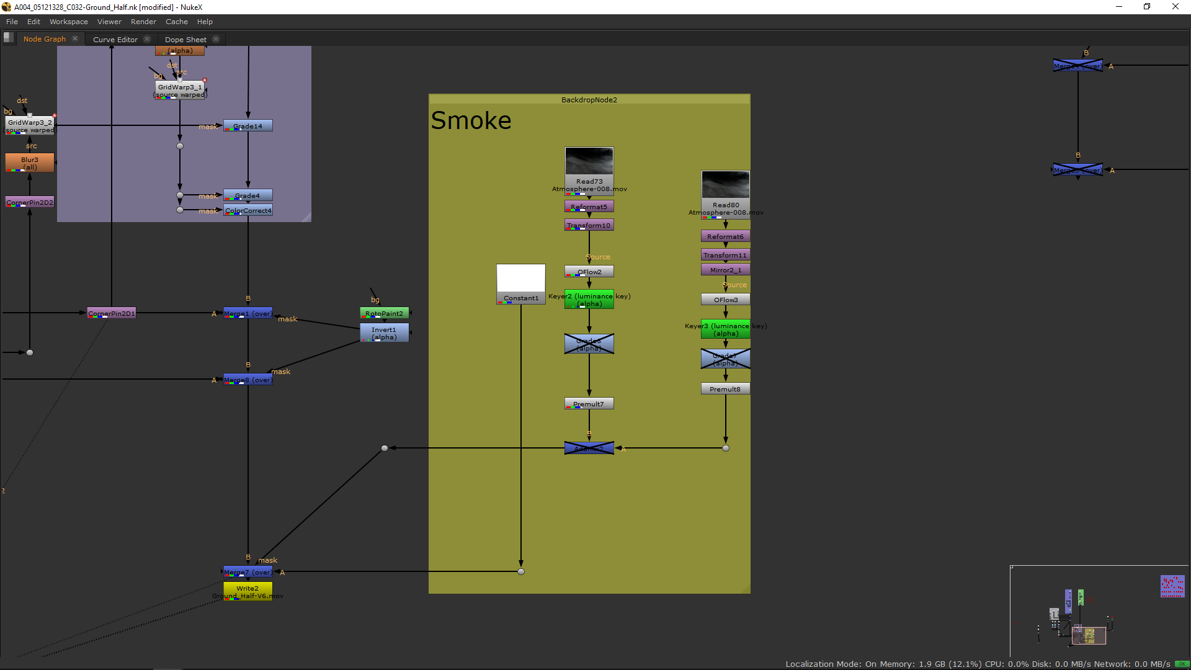Open the pane content menu icon
The height and width of the screenshot is (670, 1191).
(x=9, y=38)
